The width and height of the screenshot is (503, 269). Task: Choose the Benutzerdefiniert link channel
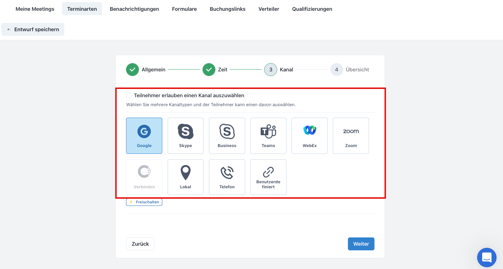coord(268,177)
